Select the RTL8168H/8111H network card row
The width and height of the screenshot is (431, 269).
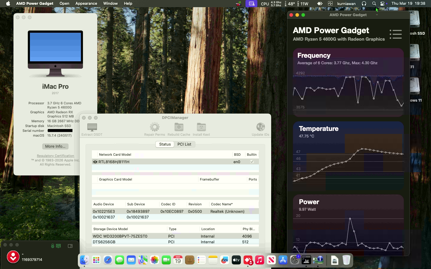175,162
